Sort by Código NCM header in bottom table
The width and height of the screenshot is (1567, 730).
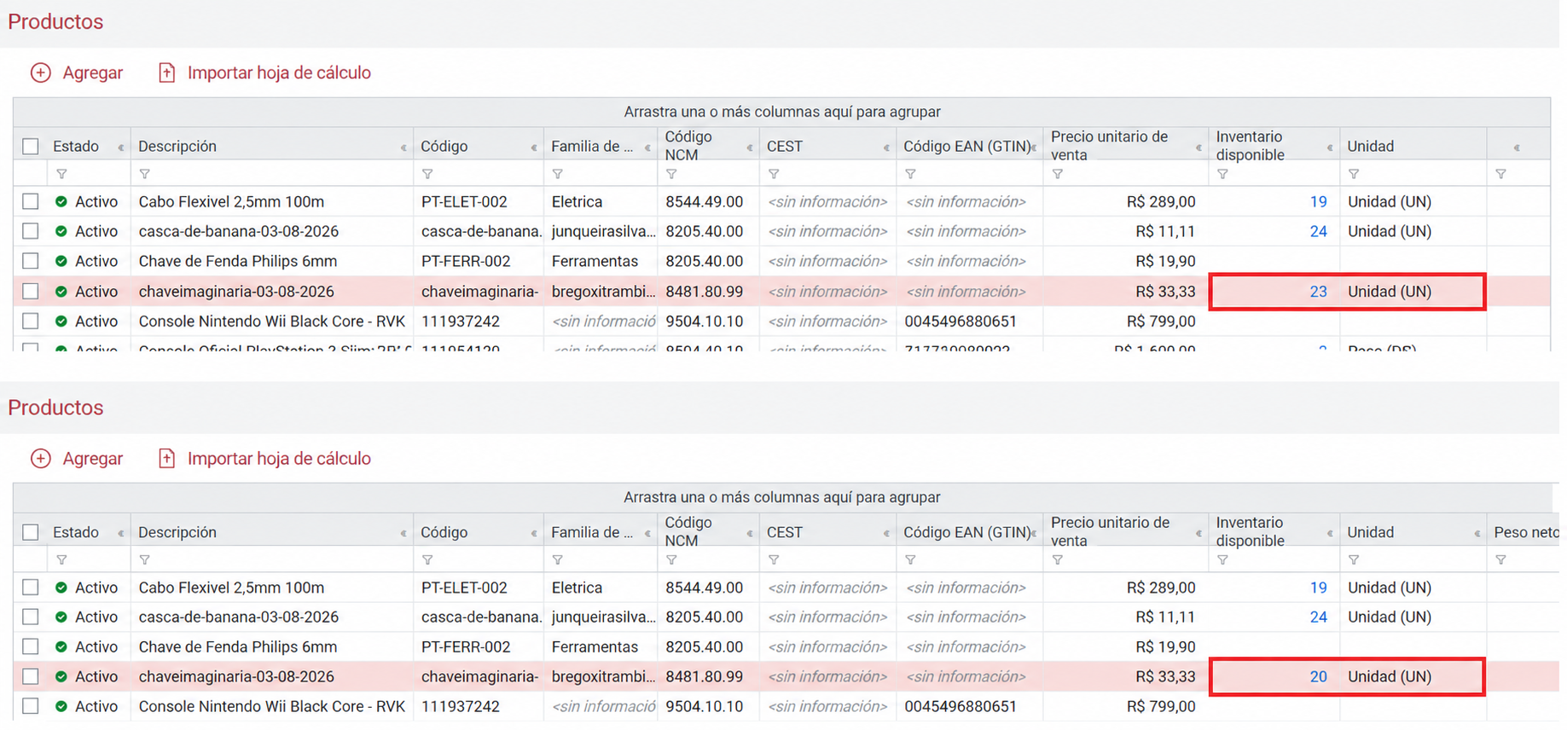[x=688, y=531]
